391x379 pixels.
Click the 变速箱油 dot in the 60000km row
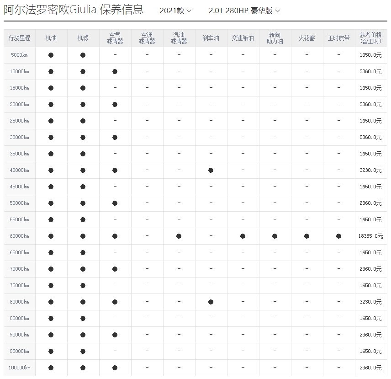(x=243, y=236)
